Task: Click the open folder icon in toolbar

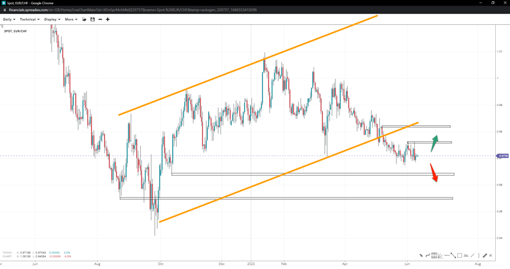Action: coord(85,20)
